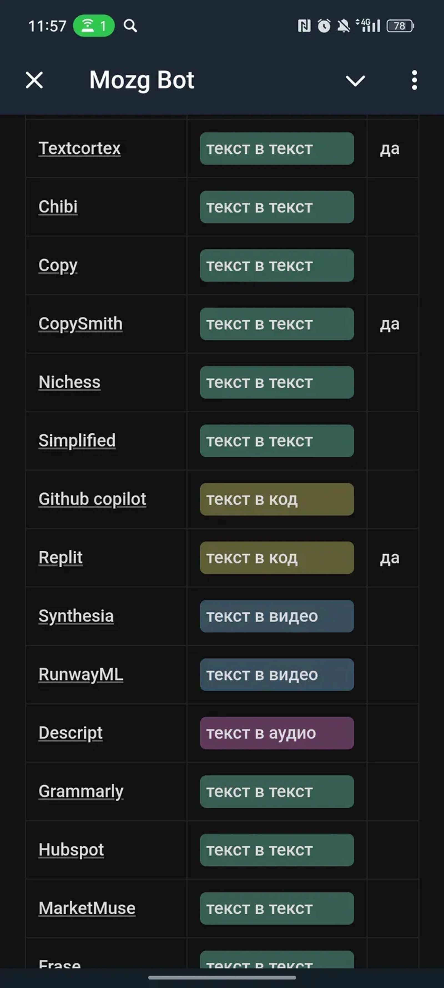This screenshot has height=988, width=444.
Task: Open the Github copilot link
Action: tap(92, 499)
